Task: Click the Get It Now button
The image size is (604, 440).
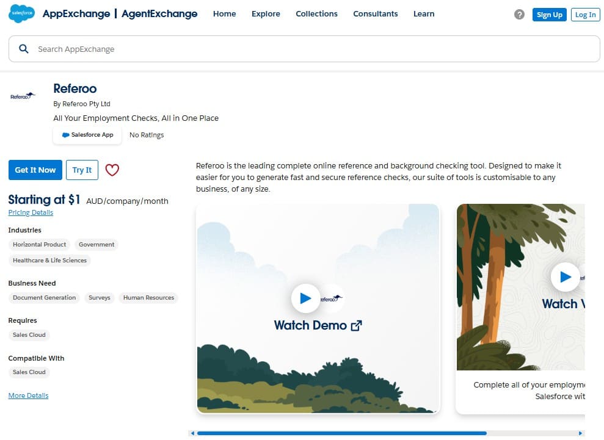Action: pos(35,170)
